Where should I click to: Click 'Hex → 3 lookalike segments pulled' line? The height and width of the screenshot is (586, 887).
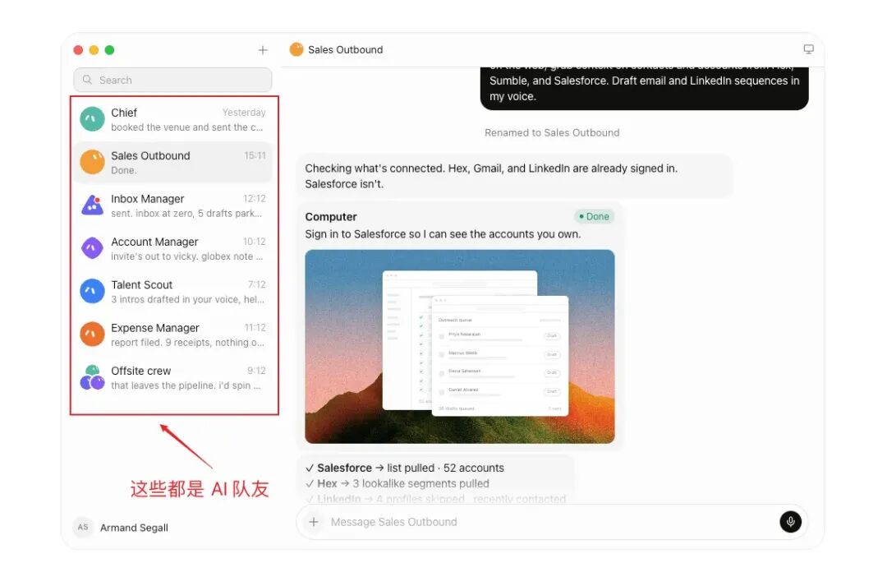click(x=398, y=483)
